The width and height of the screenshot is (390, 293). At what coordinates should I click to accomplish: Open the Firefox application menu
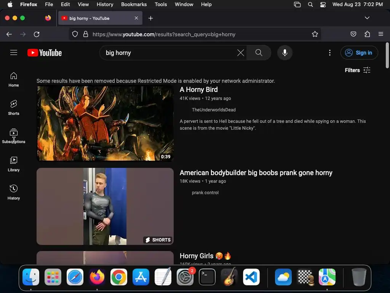(29, 4)
